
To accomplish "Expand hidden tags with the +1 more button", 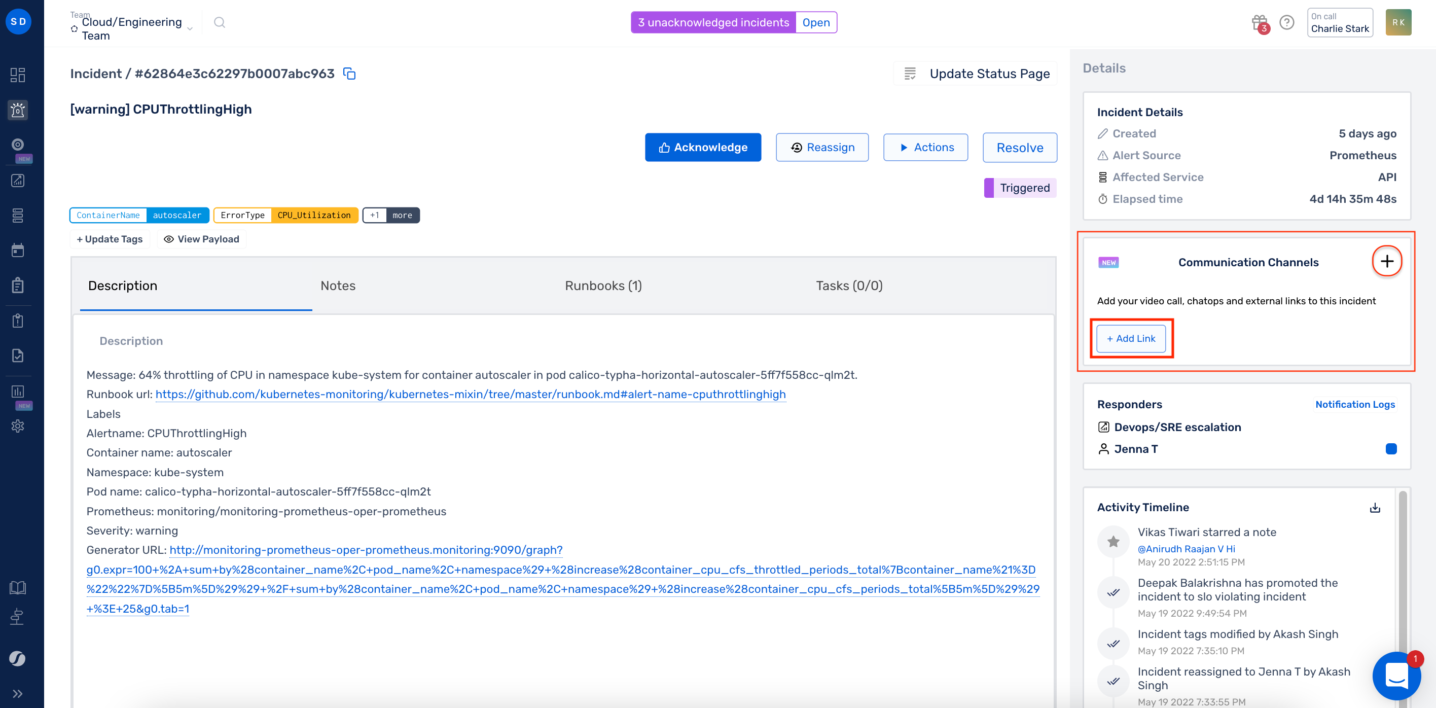I will (x=390, y=215).
